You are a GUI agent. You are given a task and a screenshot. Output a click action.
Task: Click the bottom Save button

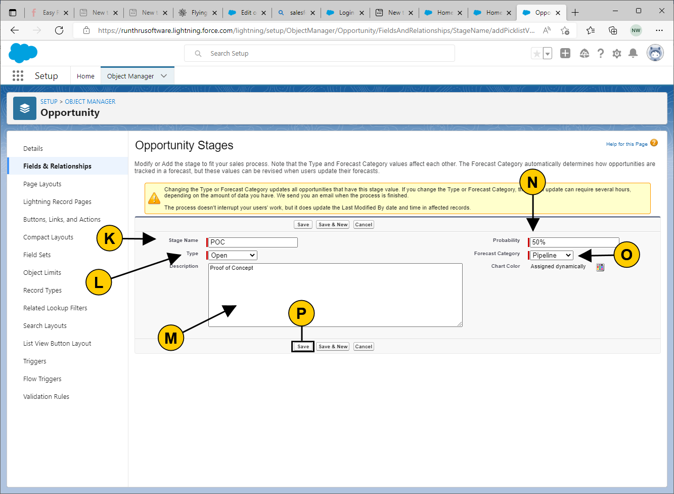[x=303, y=347]
